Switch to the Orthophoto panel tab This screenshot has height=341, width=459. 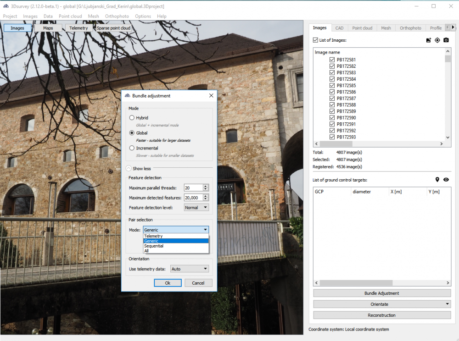410,28
